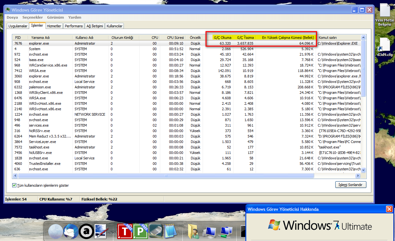Select the lsass.exe process row
Viewport: 395px width, 241px height.
pos(187,60)
